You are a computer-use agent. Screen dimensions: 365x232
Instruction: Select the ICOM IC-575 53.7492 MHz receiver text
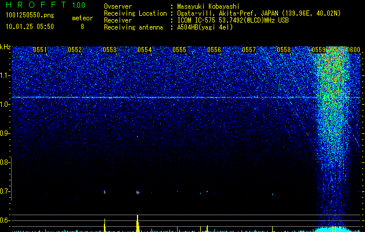pyautogui.click(x=233, y=20)
